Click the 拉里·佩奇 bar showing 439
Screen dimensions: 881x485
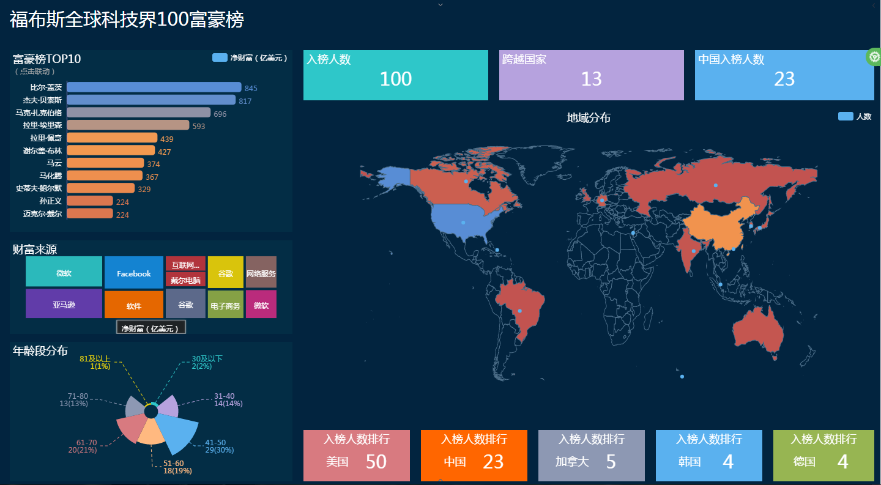(x=112, y=138)
